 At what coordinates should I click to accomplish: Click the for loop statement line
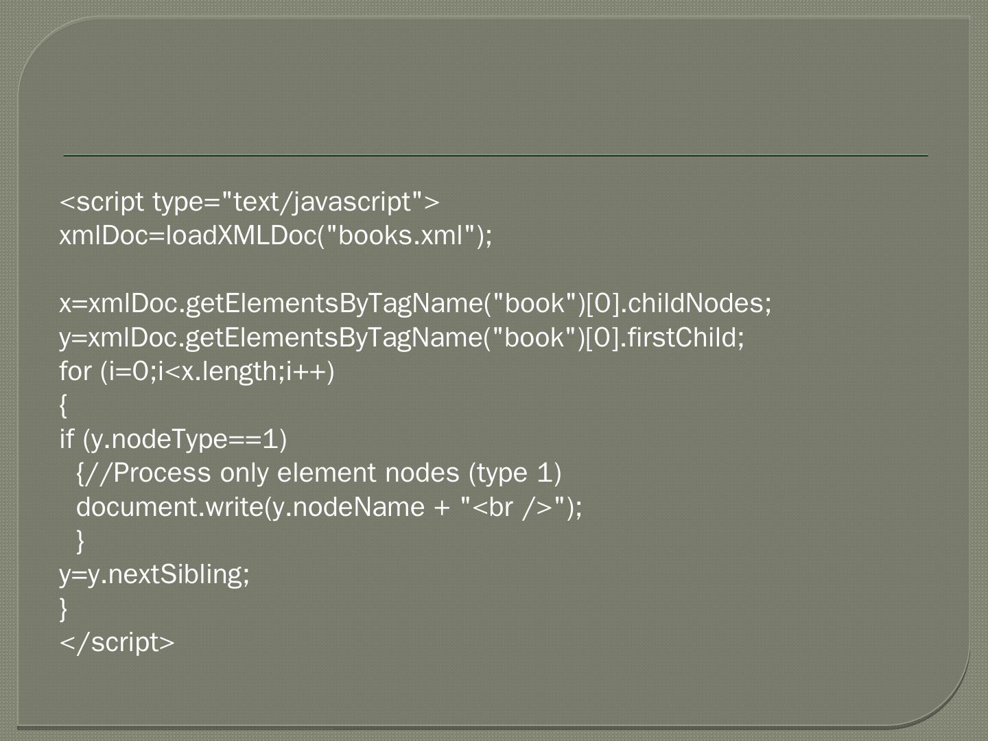click(x=196, y=371)
